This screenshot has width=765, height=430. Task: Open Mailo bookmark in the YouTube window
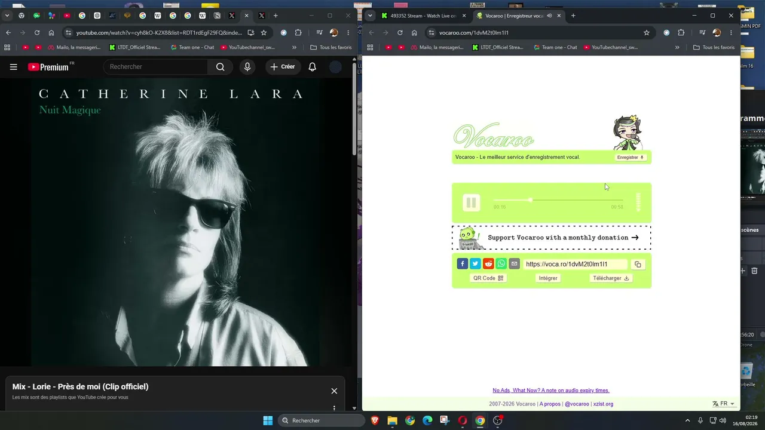pyautogui.click(x=74, y=47)
